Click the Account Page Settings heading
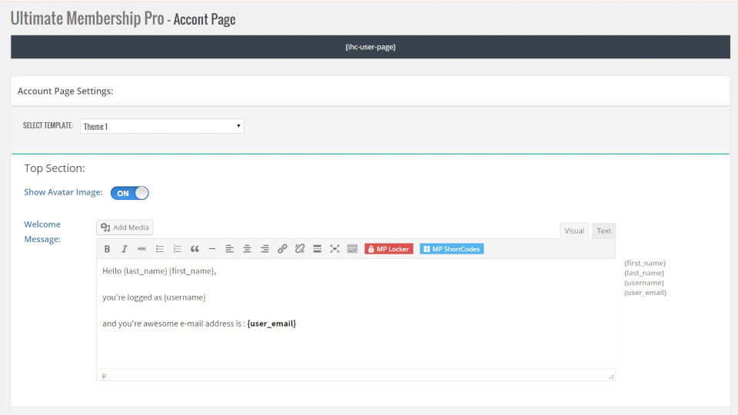The image size is (738, 415). 65,91
